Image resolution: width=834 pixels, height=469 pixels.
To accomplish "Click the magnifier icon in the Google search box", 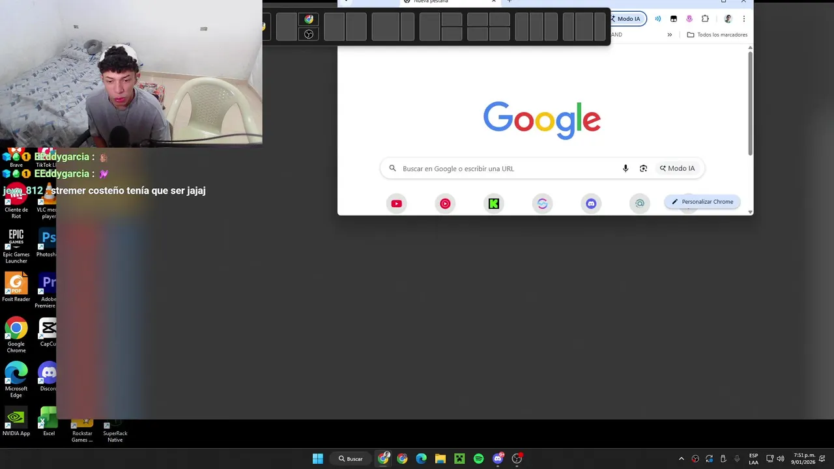I will pyautogui.click(x=392, y=168).
